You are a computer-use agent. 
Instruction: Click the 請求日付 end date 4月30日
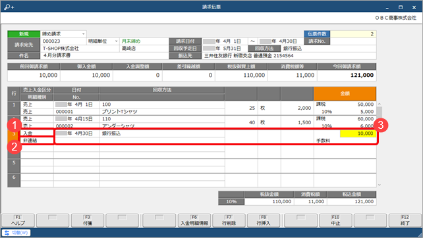[281, 41]
